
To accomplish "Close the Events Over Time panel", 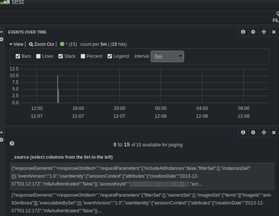I will [274, 32].
